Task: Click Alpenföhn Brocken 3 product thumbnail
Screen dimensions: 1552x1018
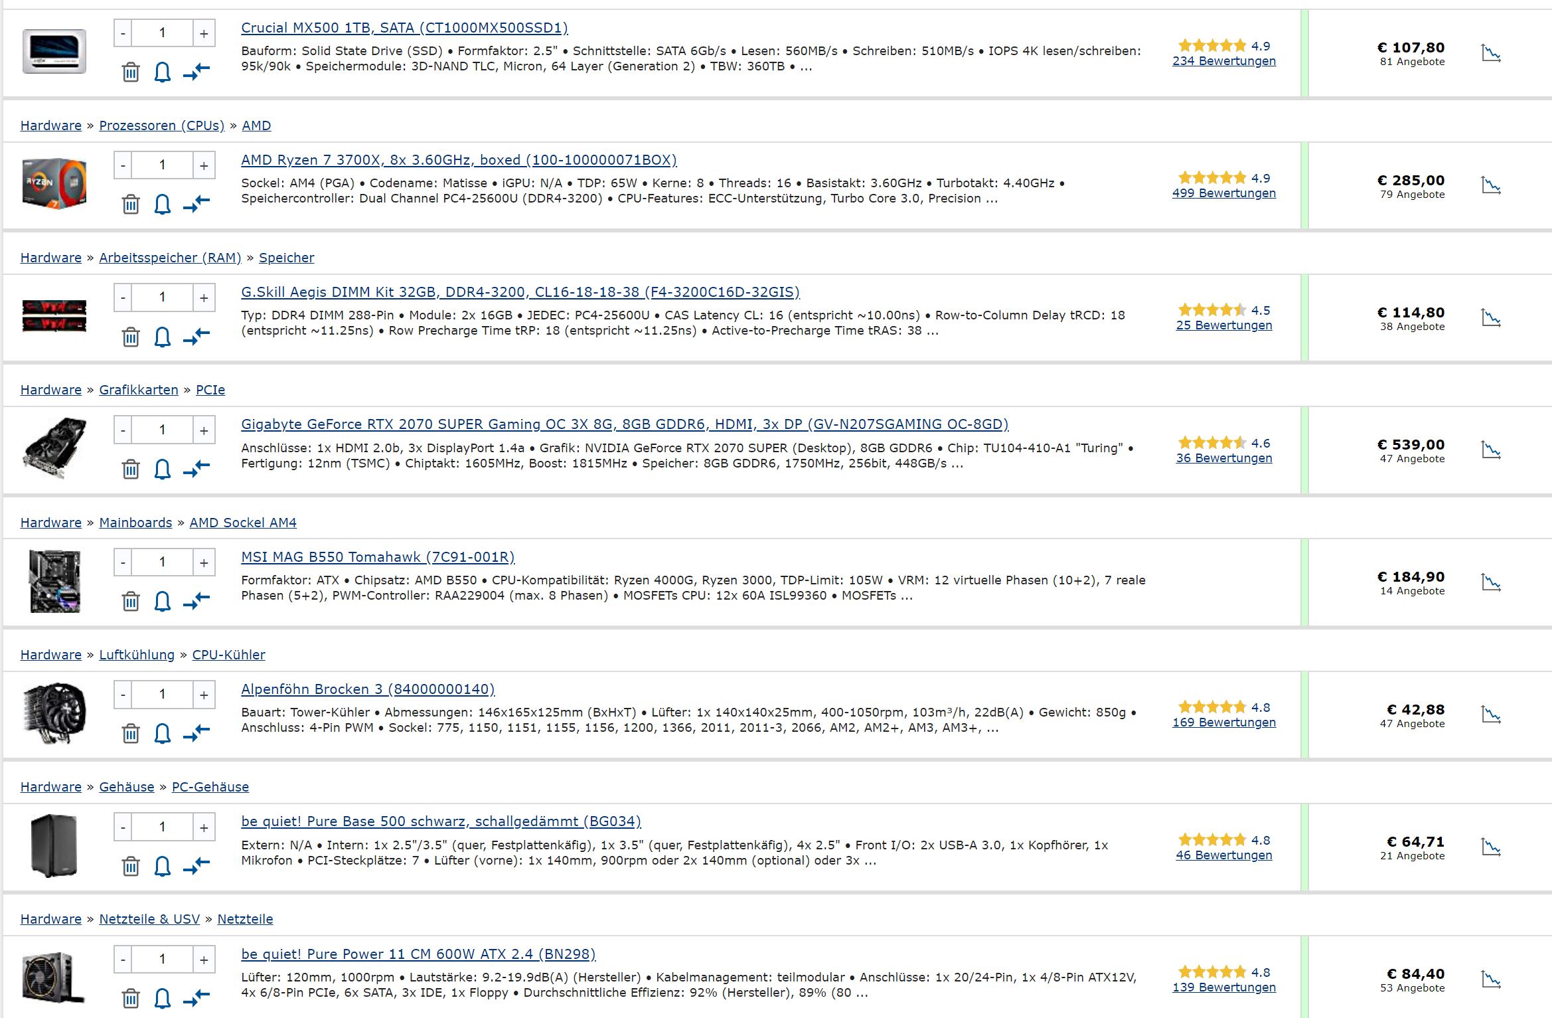Action: pyautogui.click(x=54, y=714)
